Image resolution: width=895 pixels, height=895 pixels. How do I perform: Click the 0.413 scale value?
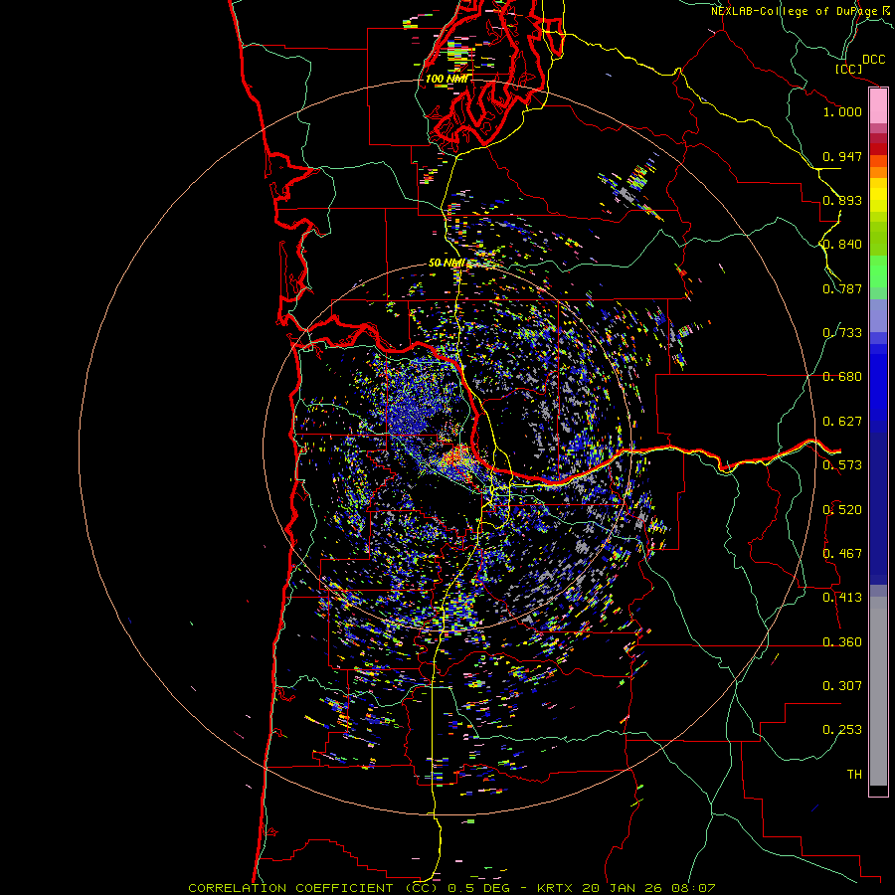click(842, 598)
